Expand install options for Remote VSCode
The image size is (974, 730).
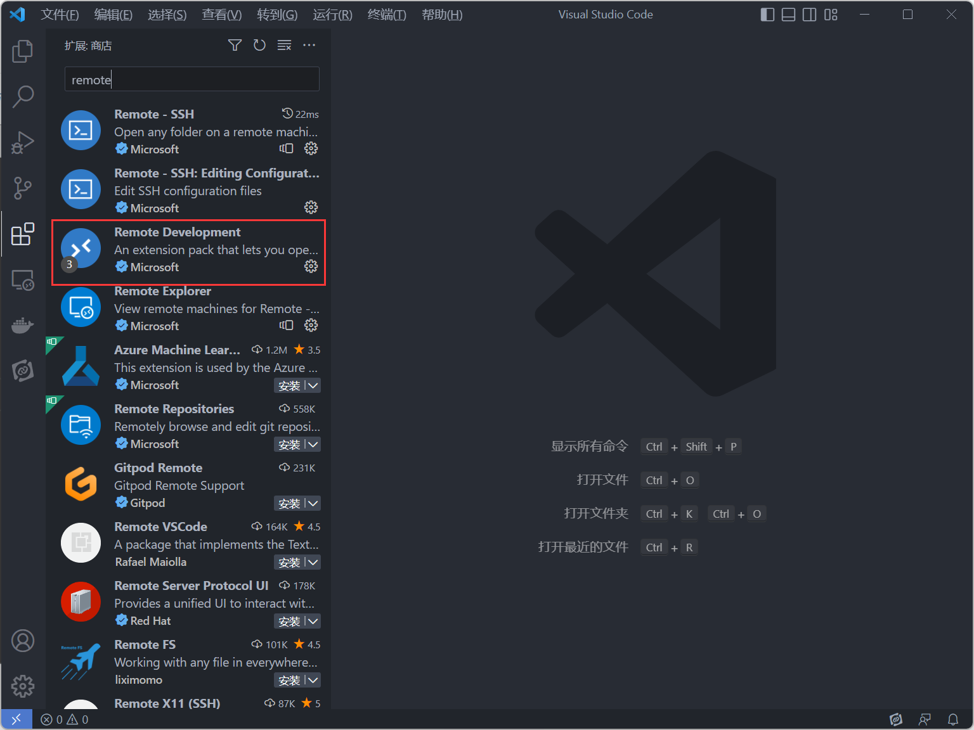pos(313,562)
